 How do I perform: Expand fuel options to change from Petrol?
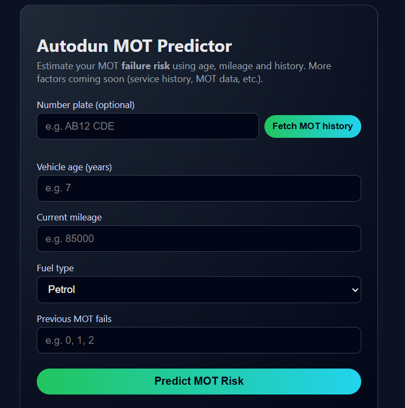pos(199,290)
